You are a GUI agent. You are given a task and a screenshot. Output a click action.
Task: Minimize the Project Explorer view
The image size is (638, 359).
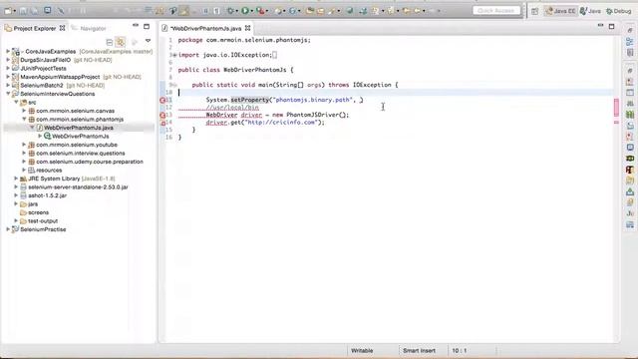(x=136, y=26)
